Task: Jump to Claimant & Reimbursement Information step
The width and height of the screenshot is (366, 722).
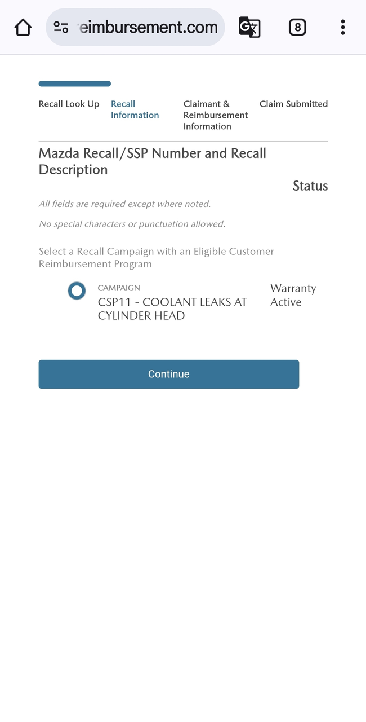Action: (215, 115)
